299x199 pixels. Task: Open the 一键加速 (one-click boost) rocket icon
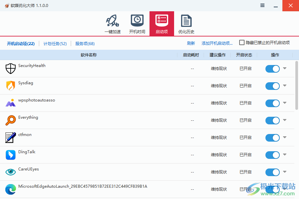coord(112,21)
